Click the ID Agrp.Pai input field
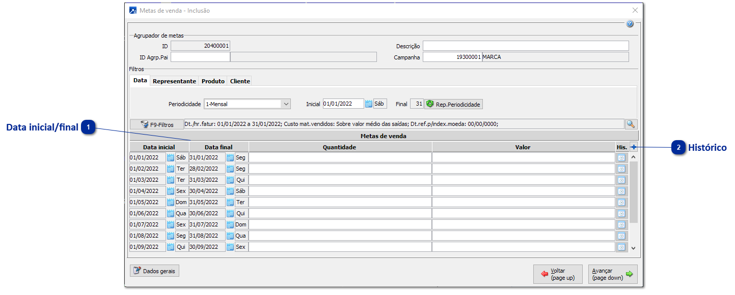The height and width of the screenshot is (295, 735). 200,57
